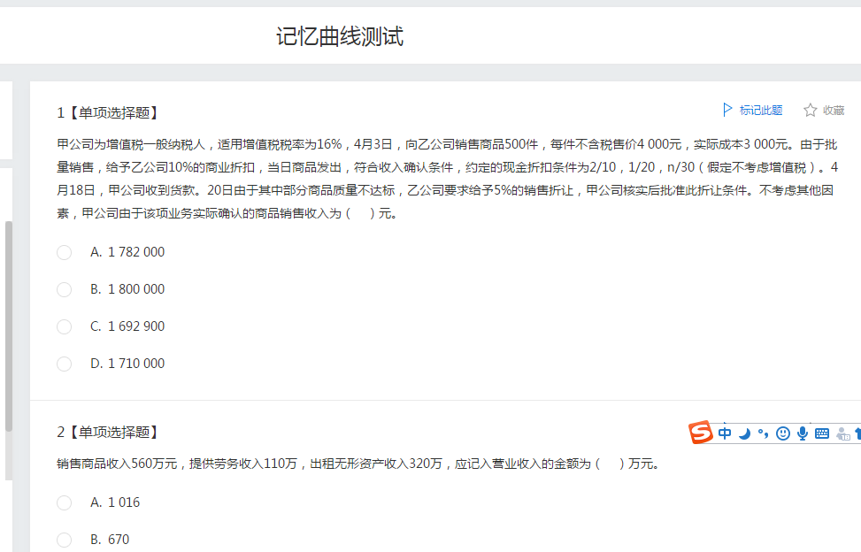Click the upward arrow in the input toolbar

tap(857, 433)
